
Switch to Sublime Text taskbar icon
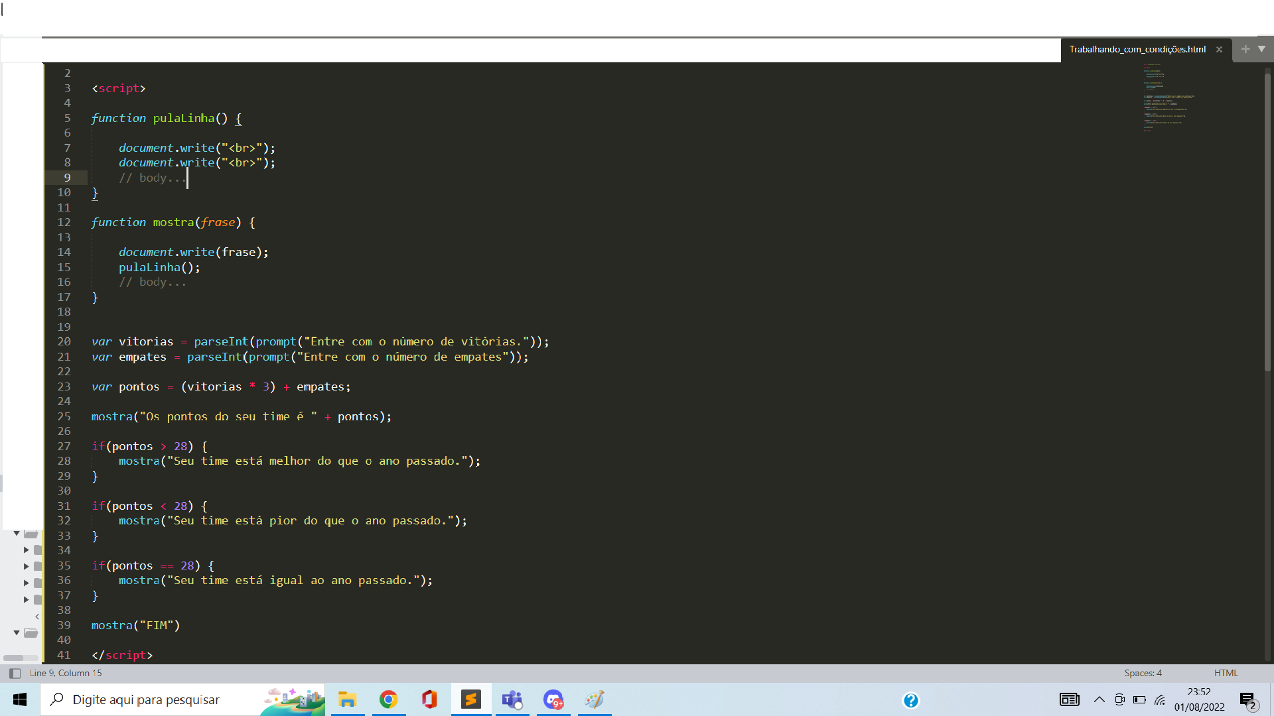[x=471, y=699]
